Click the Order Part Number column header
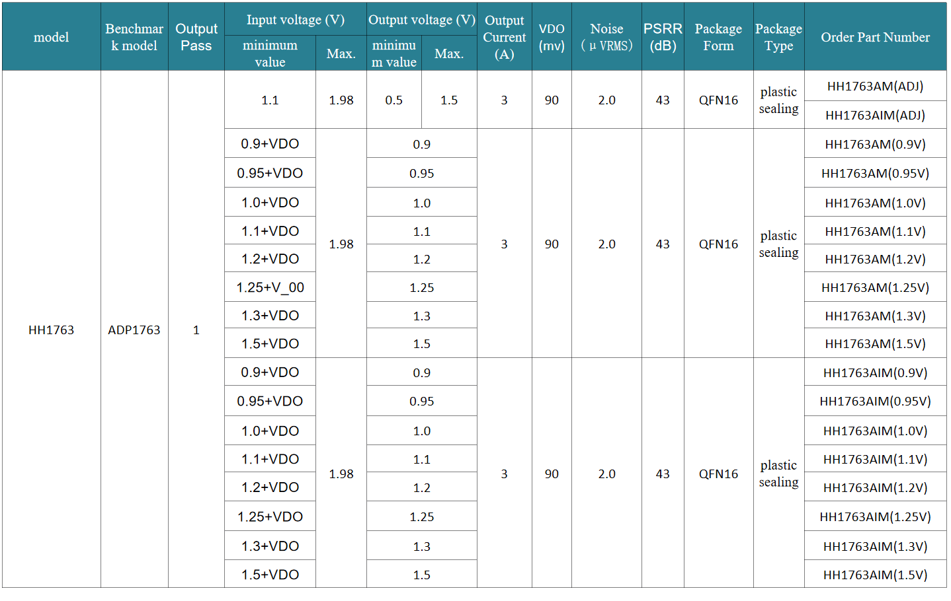 coord(875,37)
